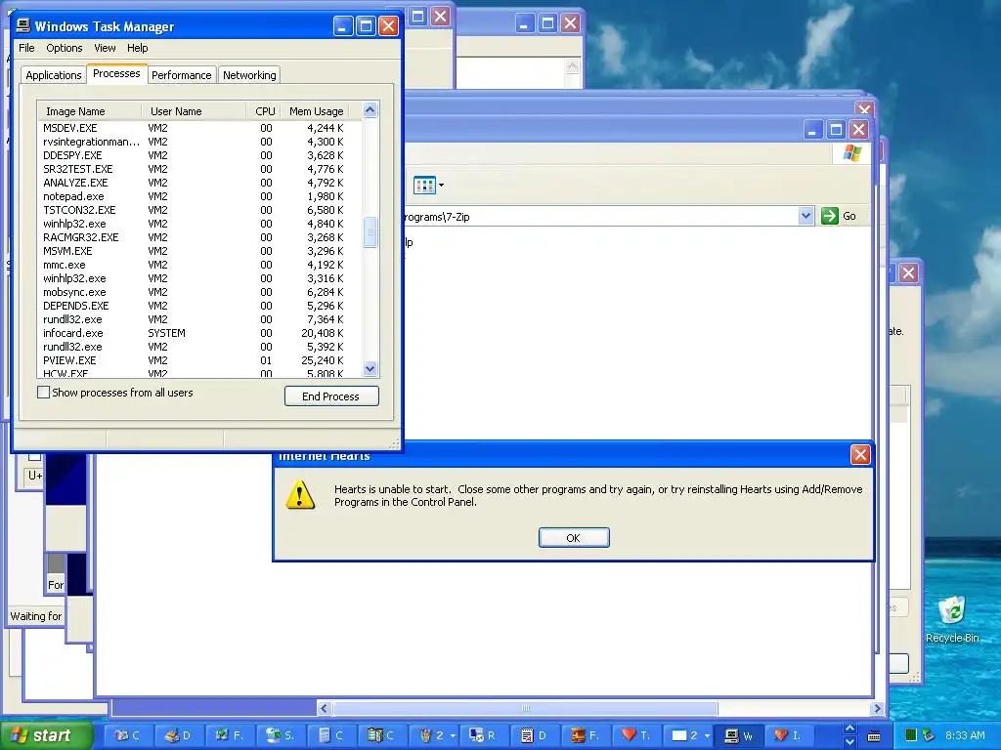
Task: Expand the address bar dropdown arrow
Action: pos(805,216)
